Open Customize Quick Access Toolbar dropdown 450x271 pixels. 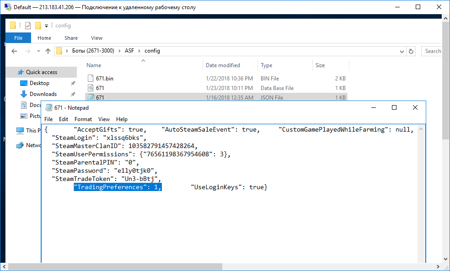(46, 26)
